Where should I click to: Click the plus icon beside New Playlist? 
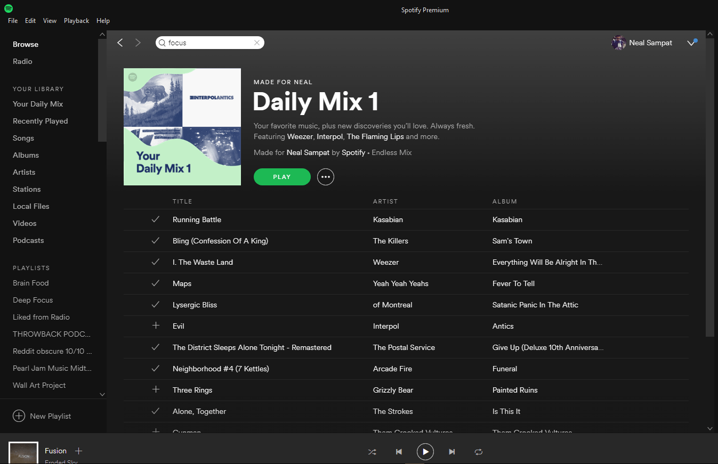(19, 416)
